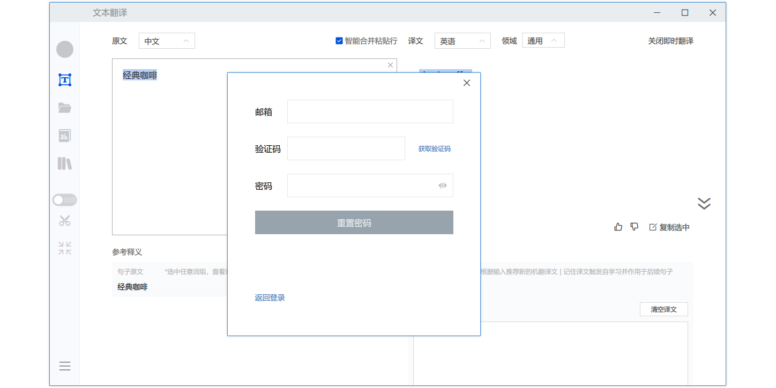Toggle the sidebar on/off switch
The width and height of the screenshot is (776, 388).
point(65,200)
